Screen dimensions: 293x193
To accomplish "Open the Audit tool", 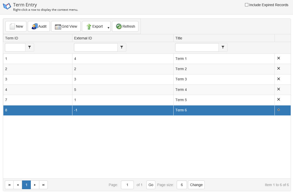I will [x=39, y=26].
